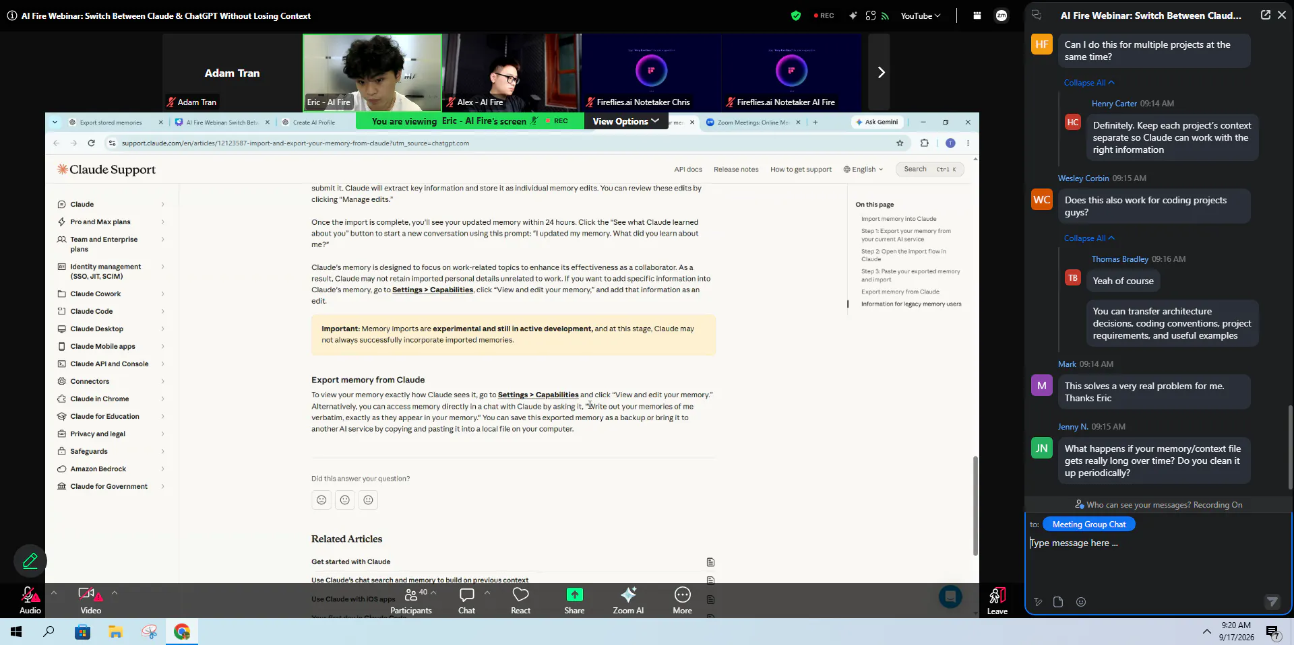Open Windows Start menu
The image size is (1294, 645).
pos(16,632)
